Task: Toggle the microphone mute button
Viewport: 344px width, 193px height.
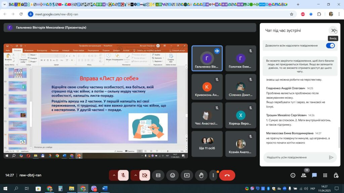Action: tap(123, 175)
